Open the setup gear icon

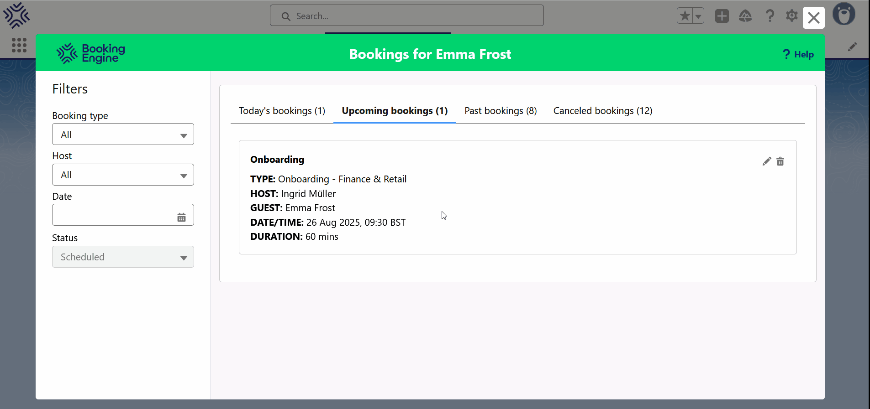pyautogui.click(x=792, y=16)
